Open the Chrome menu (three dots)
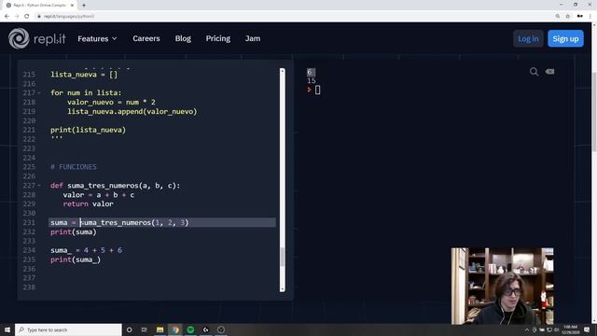Image resolution: width=597 pixels, height=336 pixels. [x=590, y=17]
